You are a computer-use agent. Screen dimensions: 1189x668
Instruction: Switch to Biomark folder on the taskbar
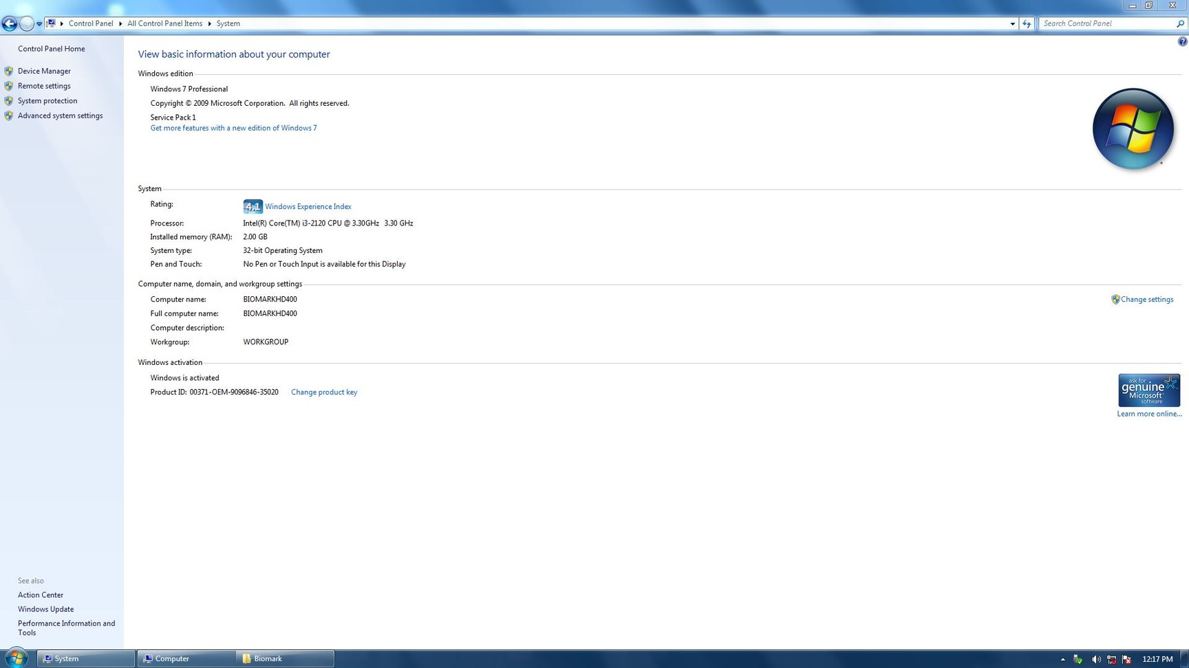(285, 658)
